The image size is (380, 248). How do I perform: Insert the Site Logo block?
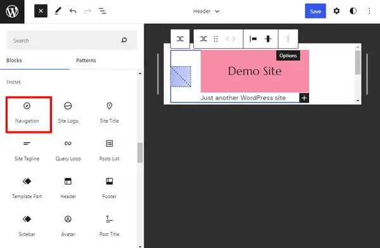coord(68,113)
